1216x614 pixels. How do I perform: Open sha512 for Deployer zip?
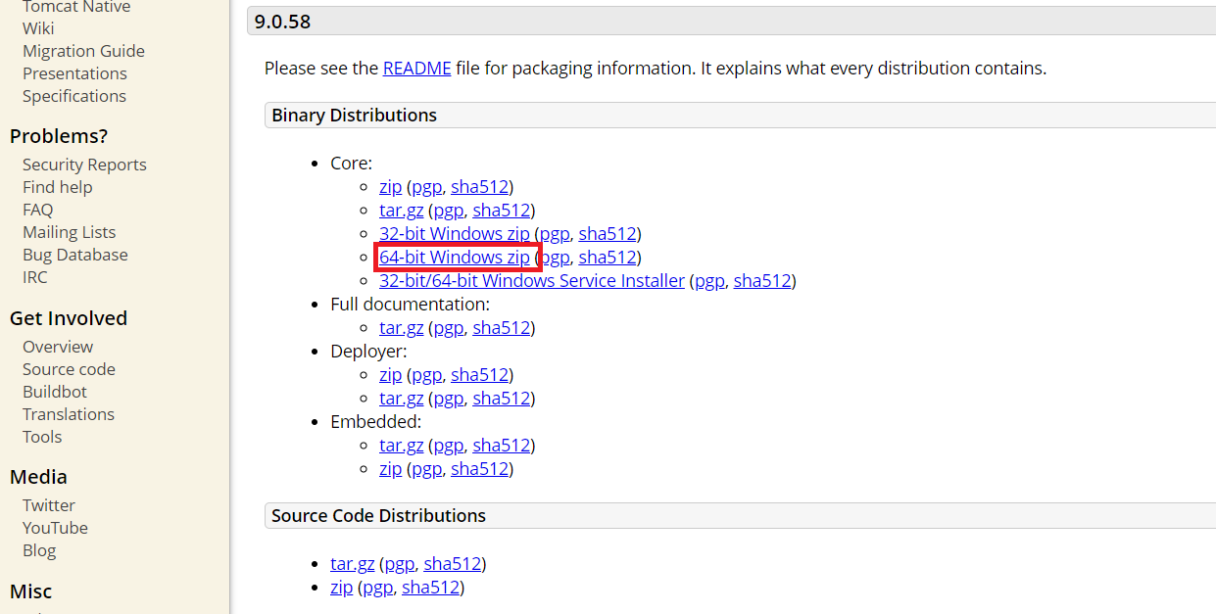tap(479, 375)
